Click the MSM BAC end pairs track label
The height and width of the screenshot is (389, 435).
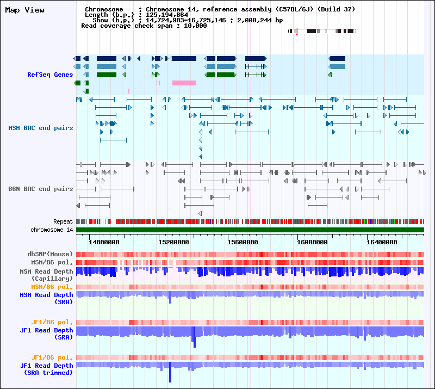click(x=40, y=128)
